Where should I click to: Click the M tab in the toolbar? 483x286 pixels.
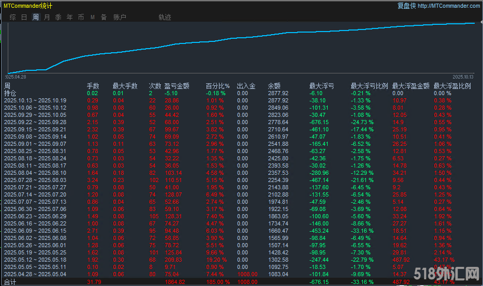click(93, 17)
